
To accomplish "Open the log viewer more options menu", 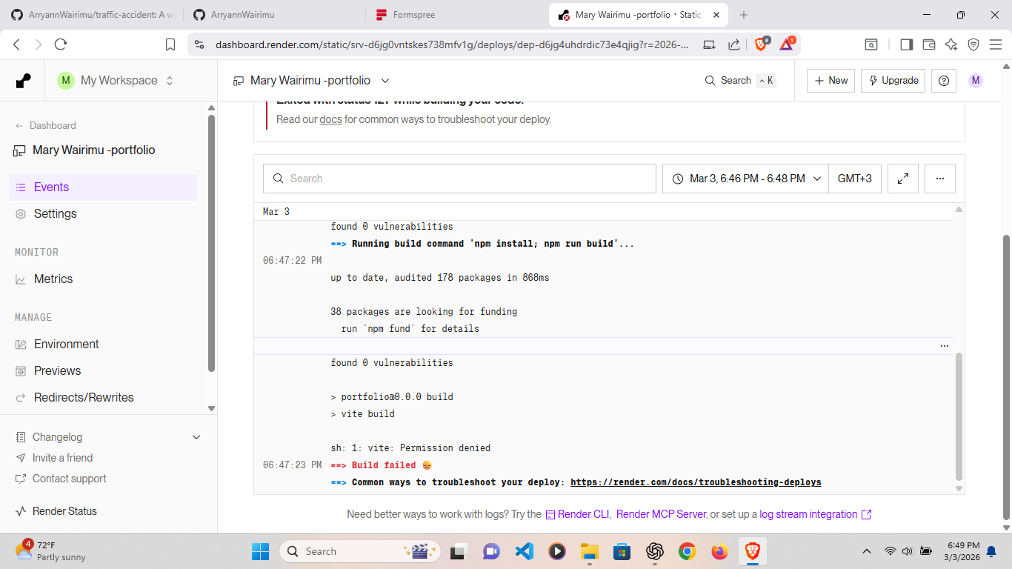I will click(940, 179).
